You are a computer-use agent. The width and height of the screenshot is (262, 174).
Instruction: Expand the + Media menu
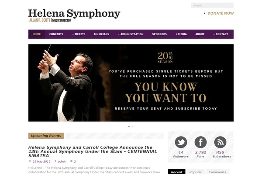pyautogui.click(x=181, y=34)
